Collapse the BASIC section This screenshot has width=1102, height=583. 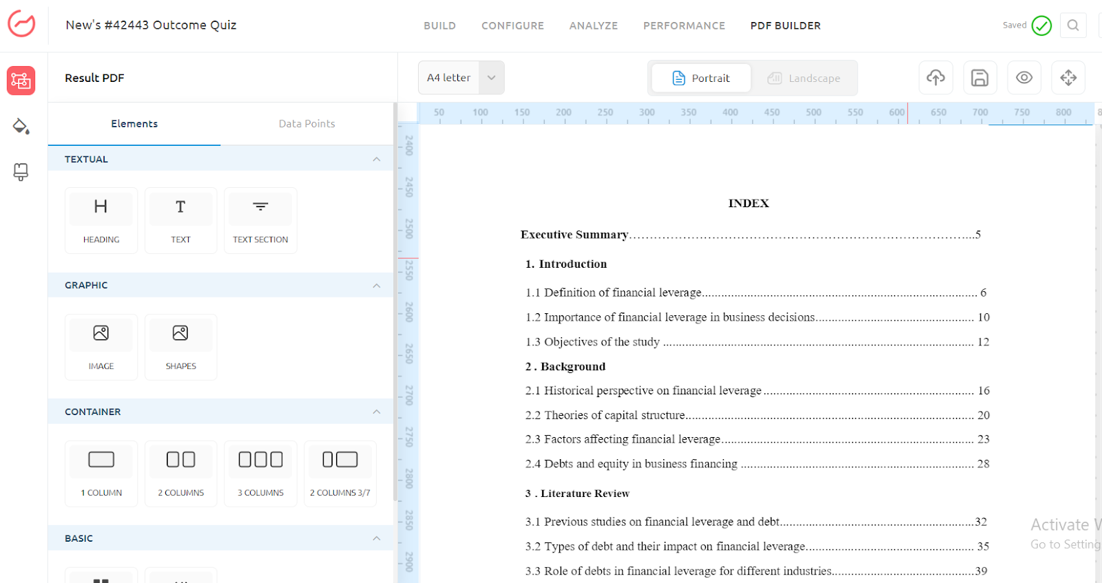[x=376, y=538]
